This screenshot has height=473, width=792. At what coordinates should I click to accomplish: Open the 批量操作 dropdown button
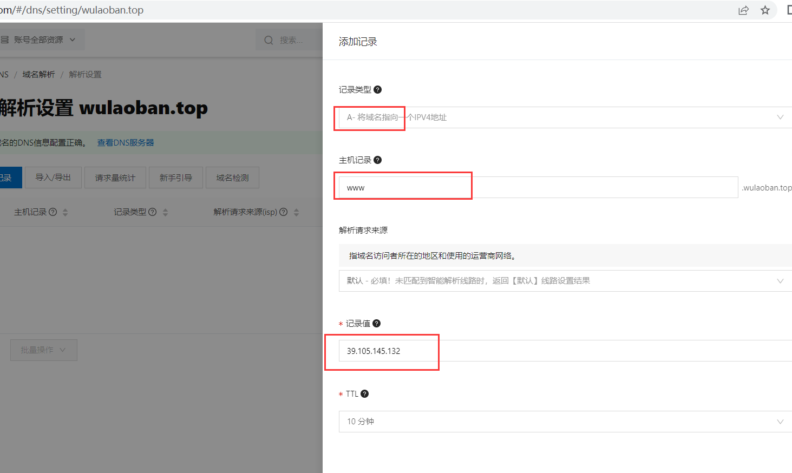pos(44,350)
